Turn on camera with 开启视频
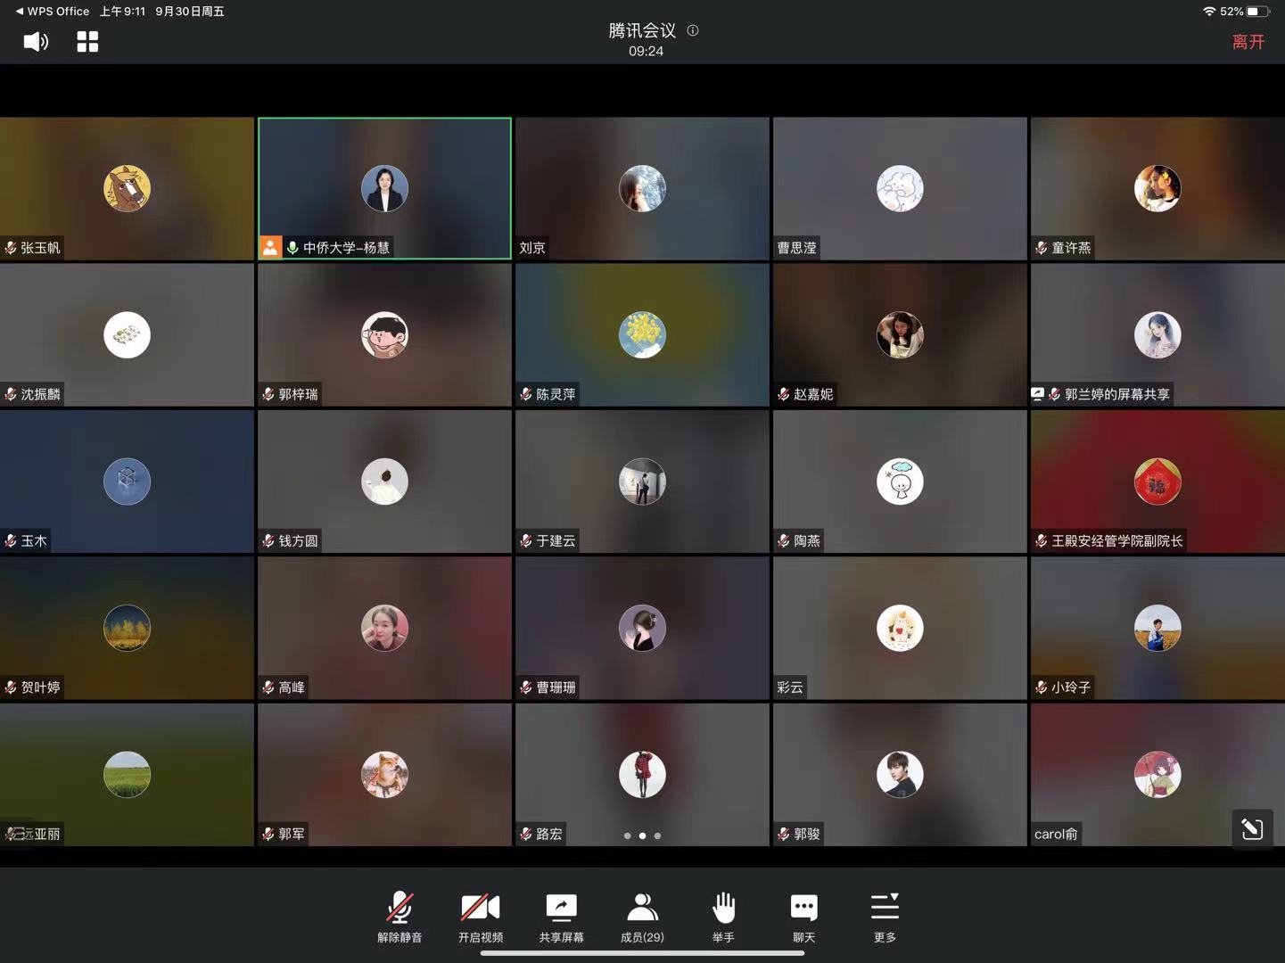This screenshot has height=963, width=1285. [481, 918]
